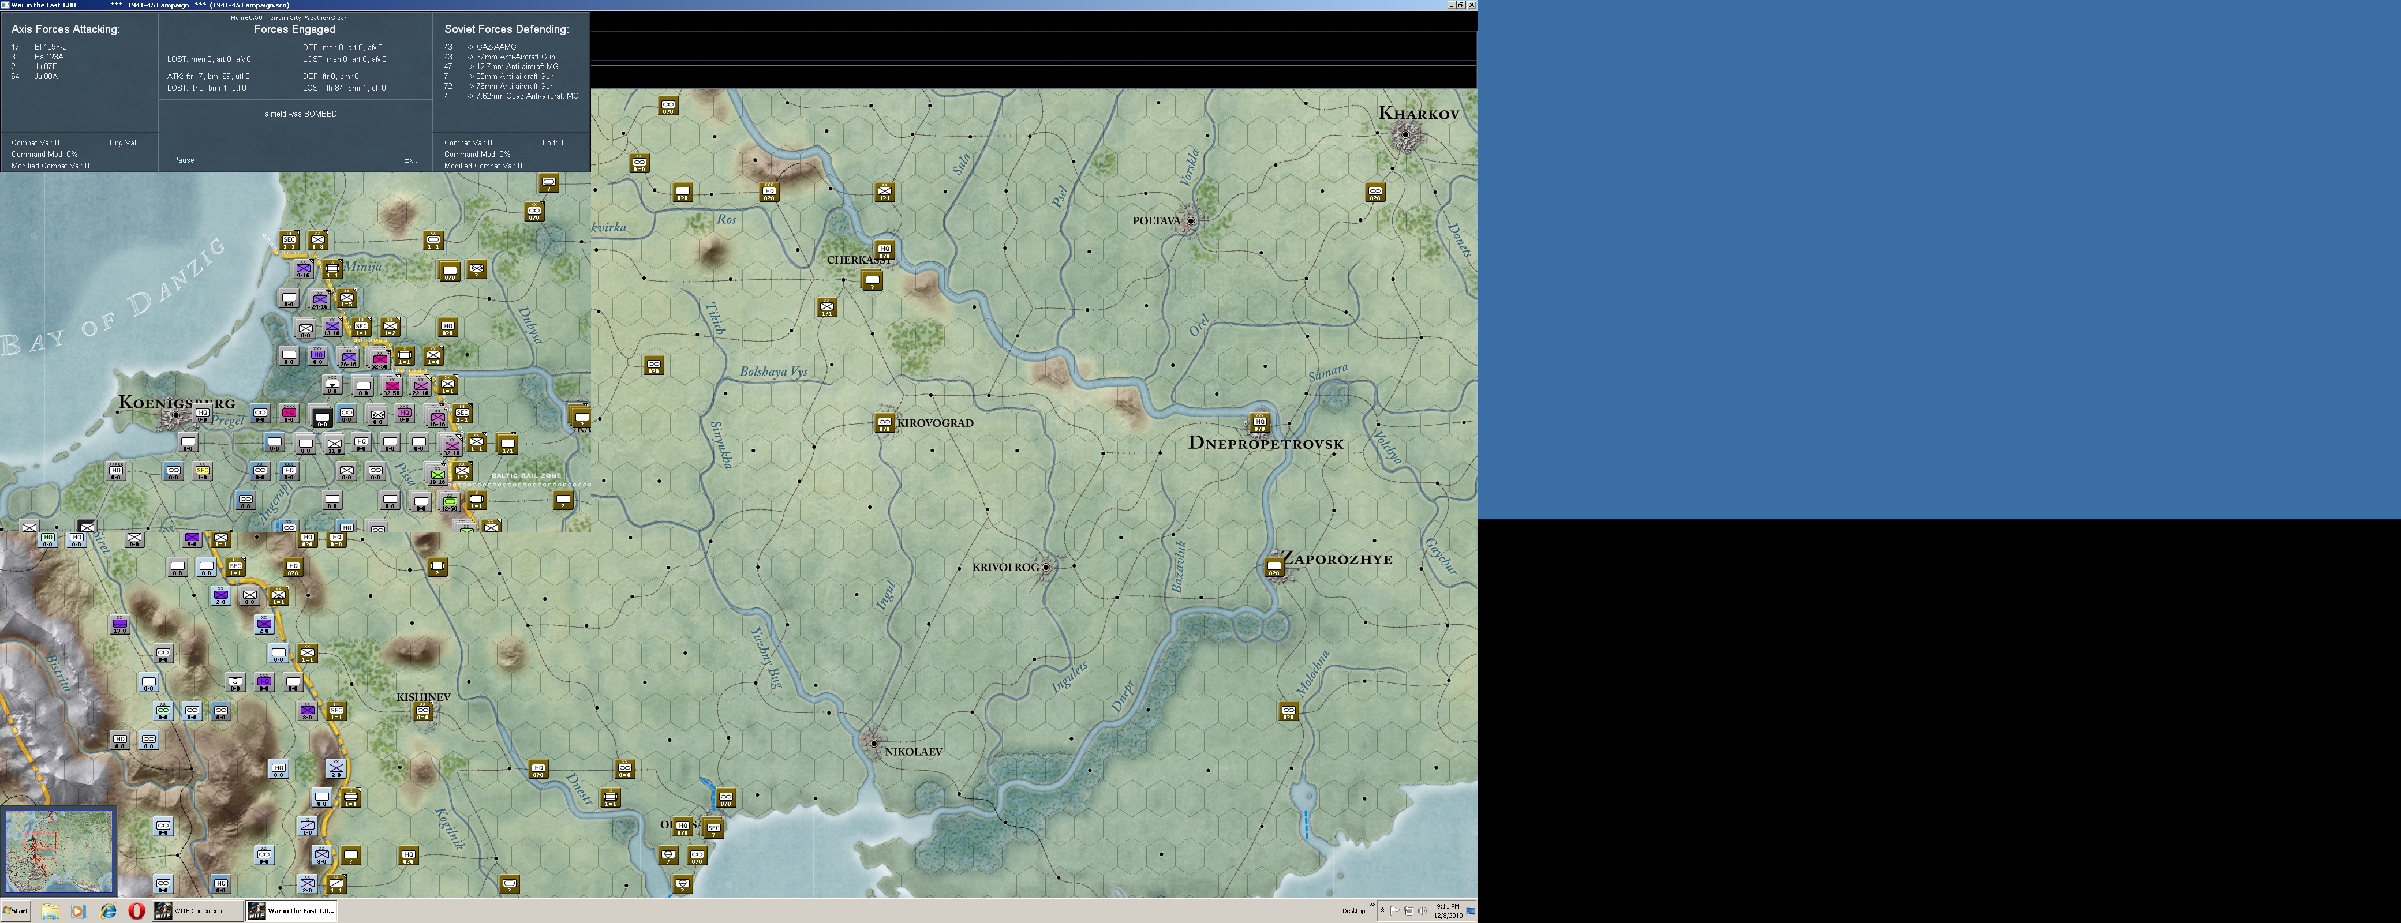Click the Ju 88A attacker row
Viewport: 2401px width, 923px height.
(x=35, y=76)
